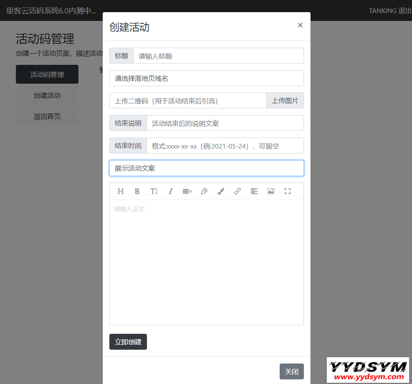This screenshot has height=384, width=412.
Task: Open the 展示活动文案 dropdown
Action: pos(207,168)
